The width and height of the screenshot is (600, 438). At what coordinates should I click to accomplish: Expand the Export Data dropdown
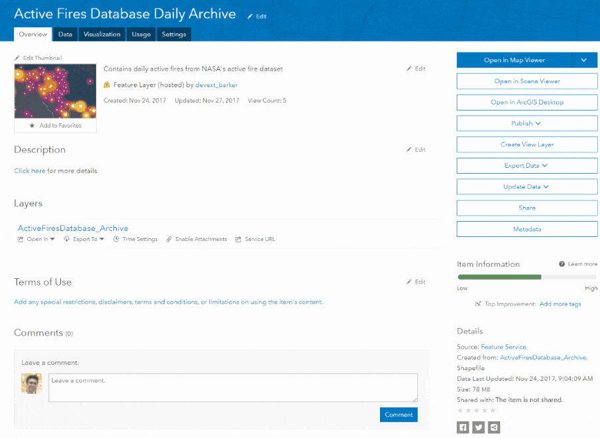coord(527,166)
